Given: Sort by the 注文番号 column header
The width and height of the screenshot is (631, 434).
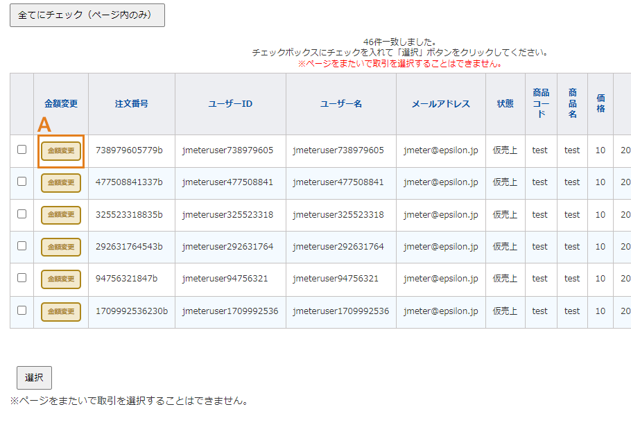Looking at the screenshot, I should [x=132, y=104].
